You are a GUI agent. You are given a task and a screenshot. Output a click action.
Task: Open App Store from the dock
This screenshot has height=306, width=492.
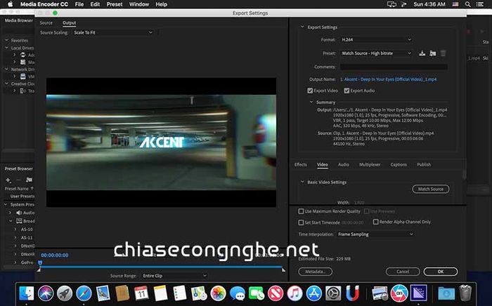click(313, 293)
